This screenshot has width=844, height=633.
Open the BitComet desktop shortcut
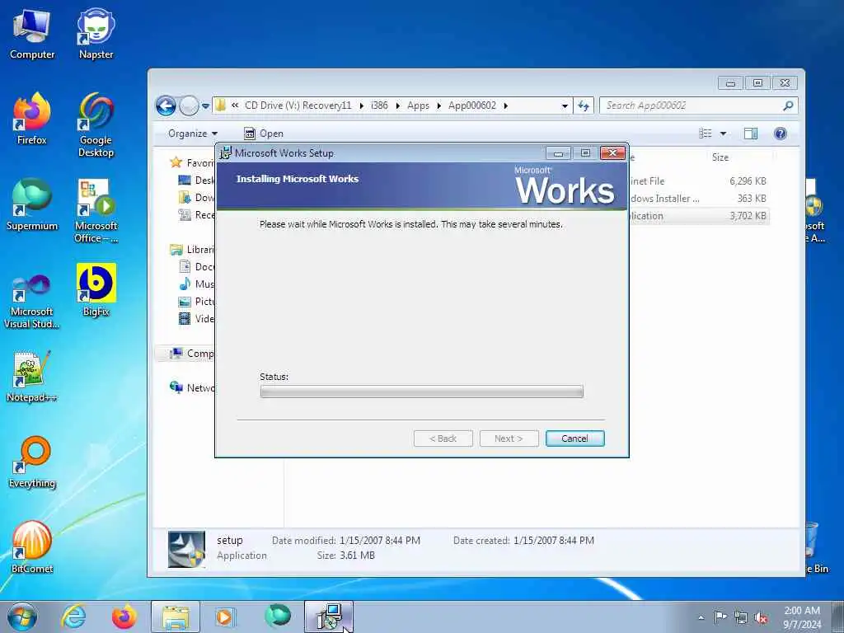[x=32, y=547]
